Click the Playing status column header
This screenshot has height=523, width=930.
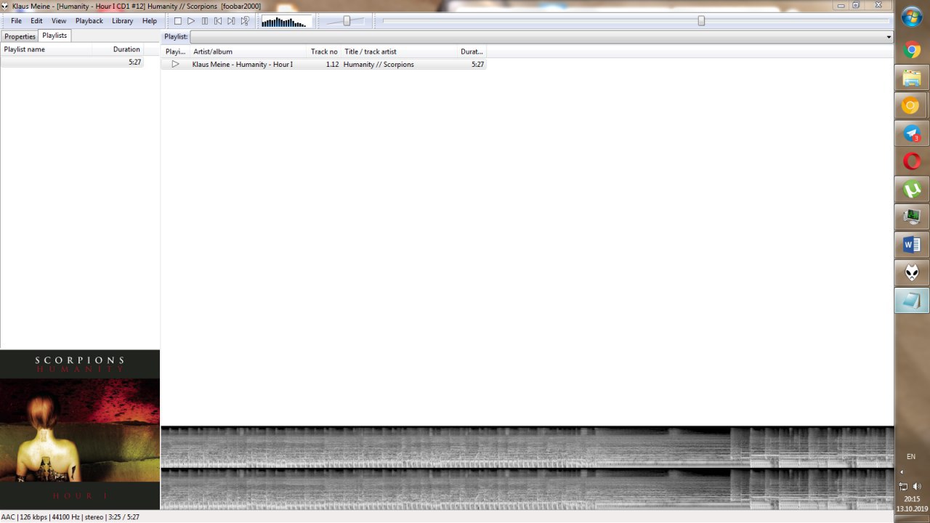click(x=175, y=52)
